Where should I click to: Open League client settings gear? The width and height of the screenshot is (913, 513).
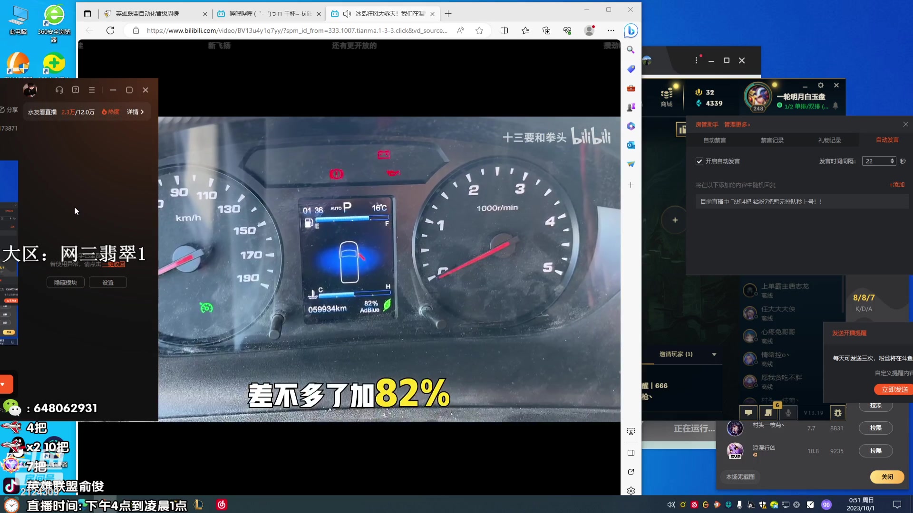point(820,85)
